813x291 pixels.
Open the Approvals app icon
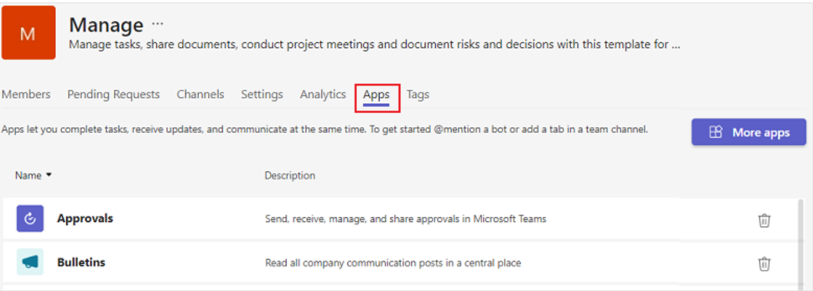30,219
